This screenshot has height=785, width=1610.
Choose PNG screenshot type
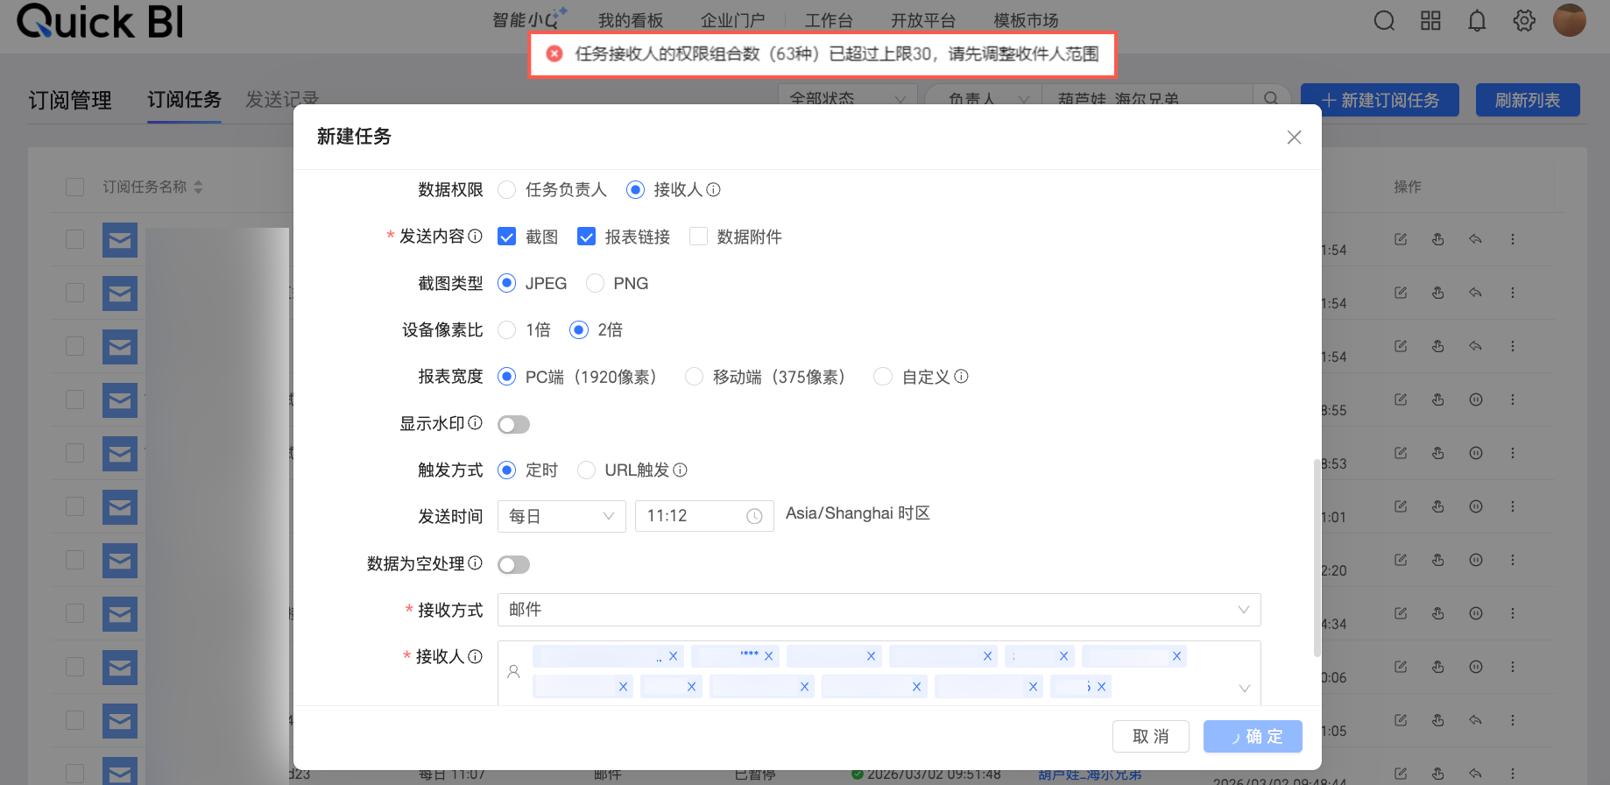595,283
